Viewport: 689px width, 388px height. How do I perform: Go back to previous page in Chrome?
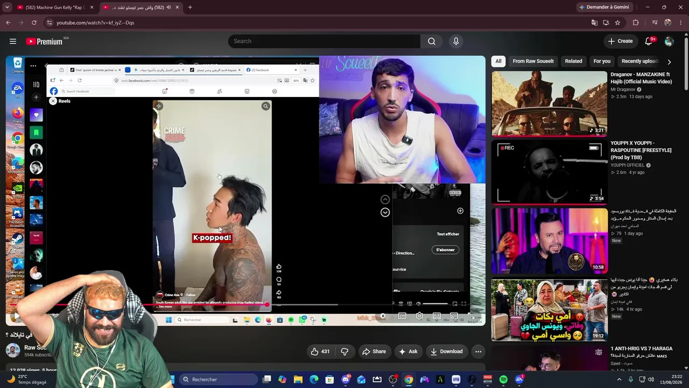[x=8, y=23]
